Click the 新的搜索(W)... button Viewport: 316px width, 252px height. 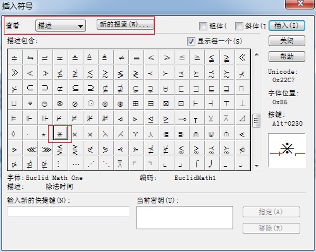[x=125, y=25]
